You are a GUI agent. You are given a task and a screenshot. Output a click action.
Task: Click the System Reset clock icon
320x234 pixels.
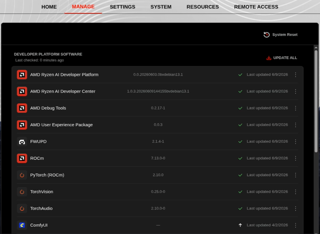coord(267,35)
